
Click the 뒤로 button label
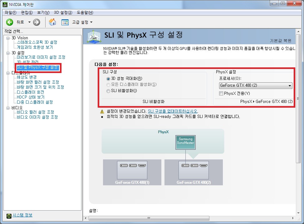click(x=20, y=22)
